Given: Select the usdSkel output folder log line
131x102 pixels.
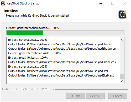Looking at the screenshot, I should point(58,71).
